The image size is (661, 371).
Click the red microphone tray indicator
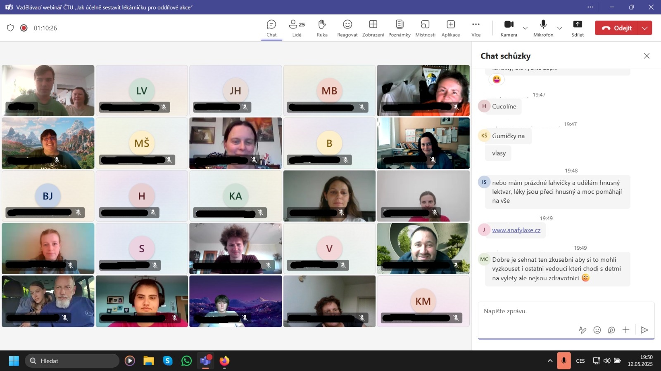564,361
